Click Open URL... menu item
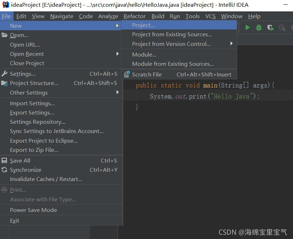 pos(61,44)
